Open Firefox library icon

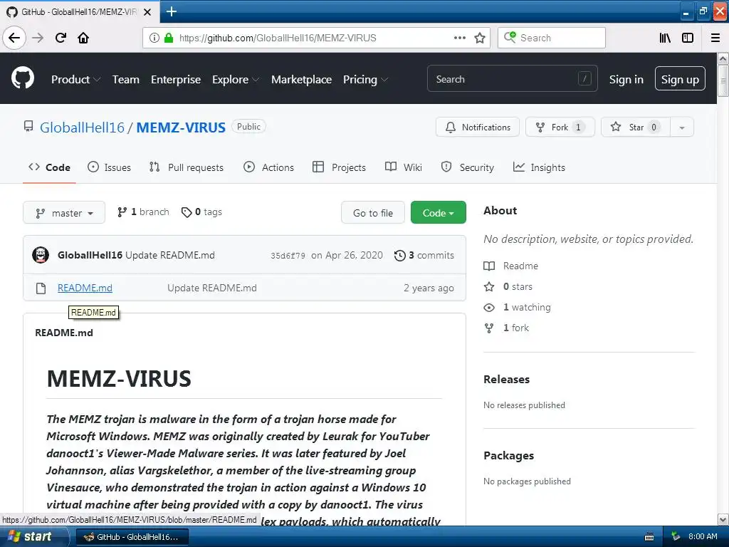tap(665, 38)
